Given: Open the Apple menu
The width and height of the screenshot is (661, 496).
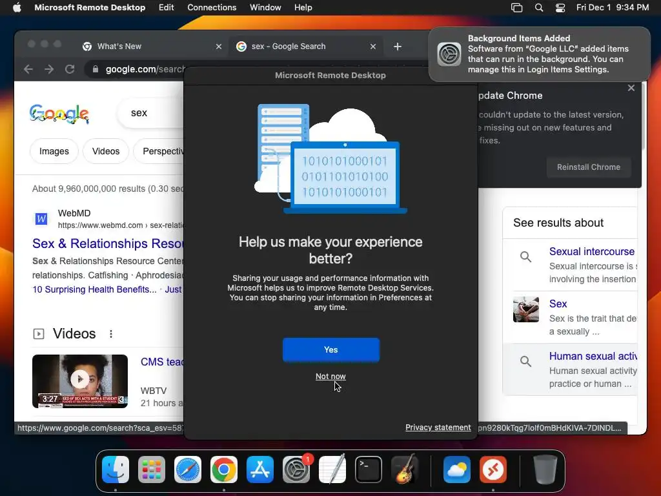Looking at the screenshot, I should 17,8.
